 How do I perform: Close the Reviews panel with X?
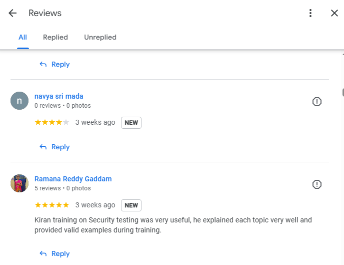point(334,13)
